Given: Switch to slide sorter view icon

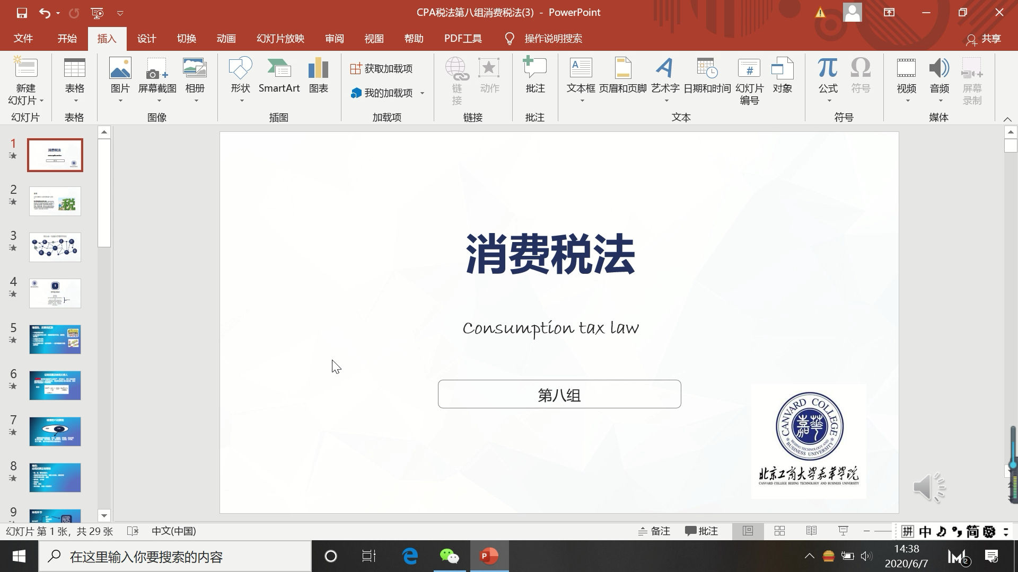Looking at the screenshot, I should point(779,531).
